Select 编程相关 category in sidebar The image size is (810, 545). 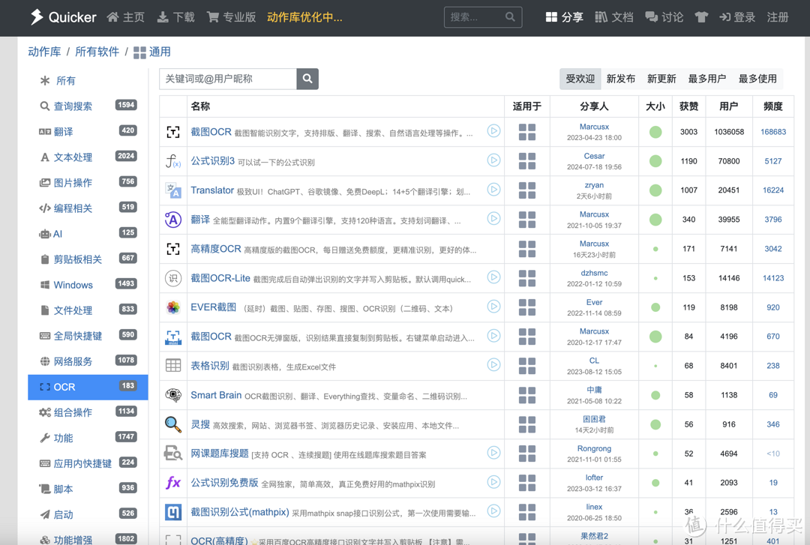click(88, 208)
